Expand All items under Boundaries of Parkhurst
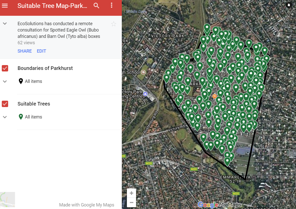Viewport: 296px width, 209px height. 5,81
